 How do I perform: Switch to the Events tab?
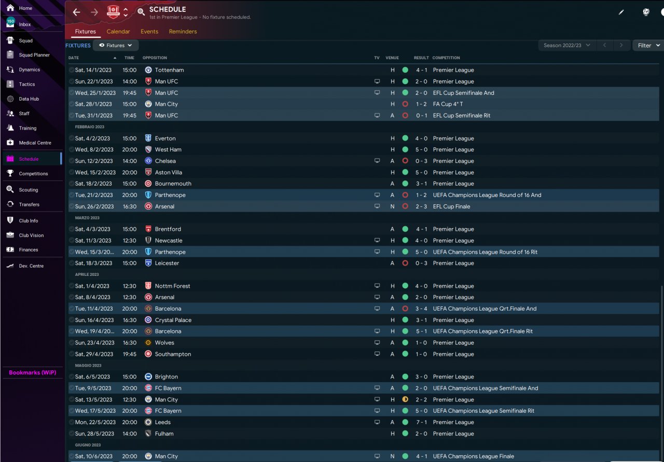coord(149,32)
